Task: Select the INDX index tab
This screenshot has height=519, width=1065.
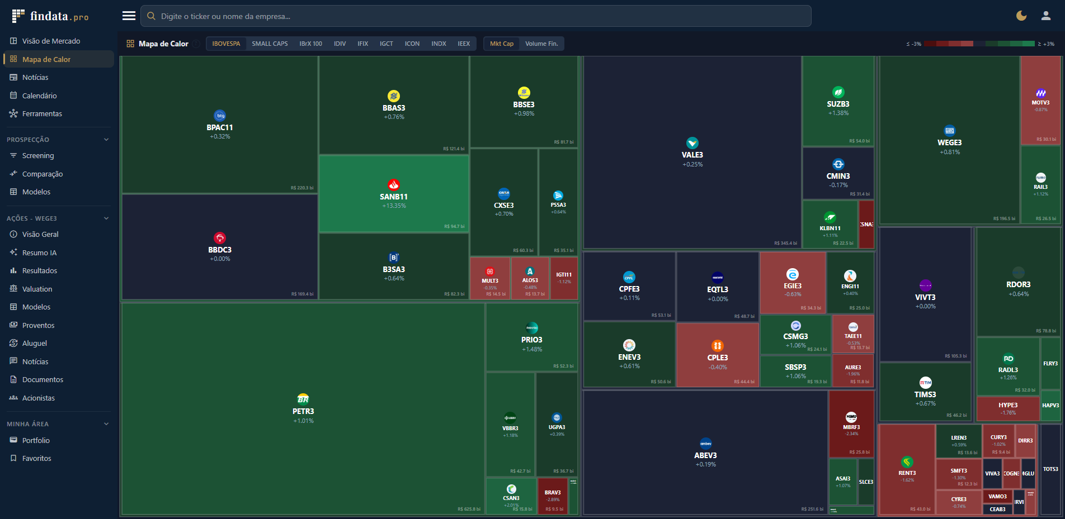Action: pyautogui.click(x=439, y=44)
